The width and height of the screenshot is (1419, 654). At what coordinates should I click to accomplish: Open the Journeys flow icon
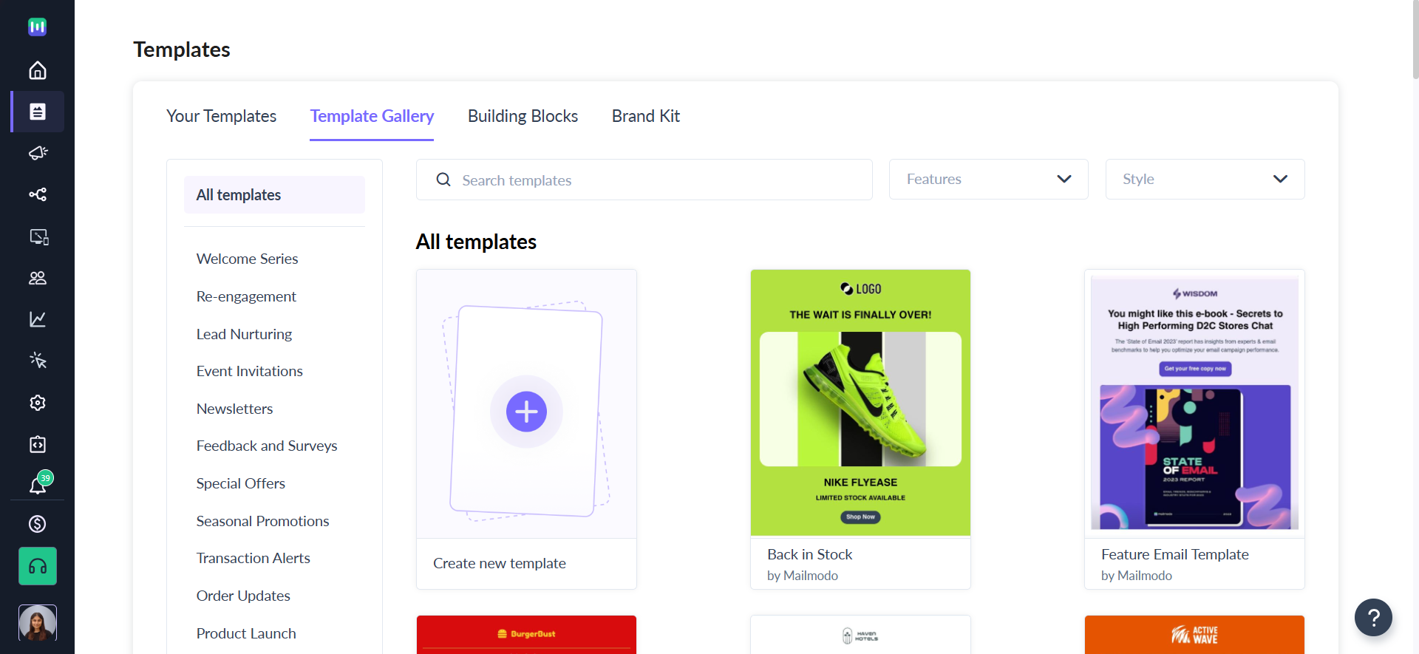pos(38,194)
